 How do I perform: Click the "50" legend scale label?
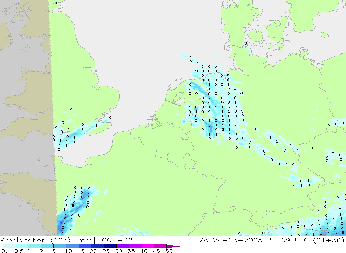pos(169,251)
